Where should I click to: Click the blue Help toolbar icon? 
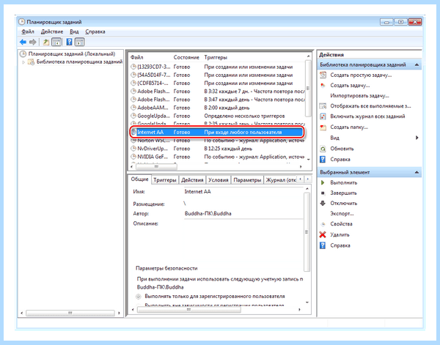click(69, 42)
